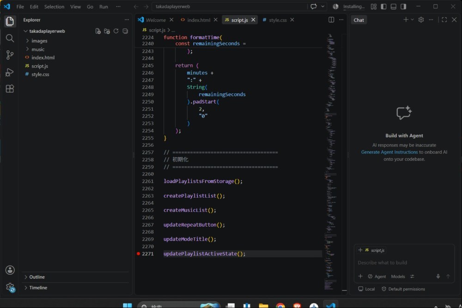Open the Accounts menu in the activity bar
Image resolution: width=462 pixels, height=308 pixels.
(x=10, y=270)
